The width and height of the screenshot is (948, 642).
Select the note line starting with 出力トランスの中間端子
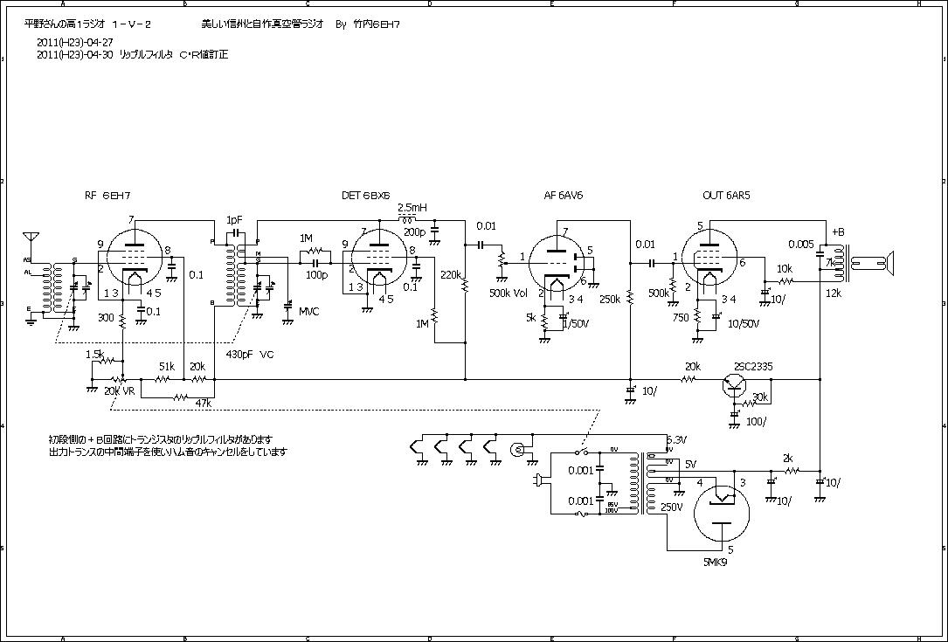click(168, 452)
